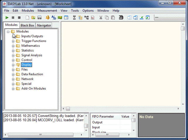Screen dimensions: 188x140
Task: Expand the Display folder
Action: 13,65
